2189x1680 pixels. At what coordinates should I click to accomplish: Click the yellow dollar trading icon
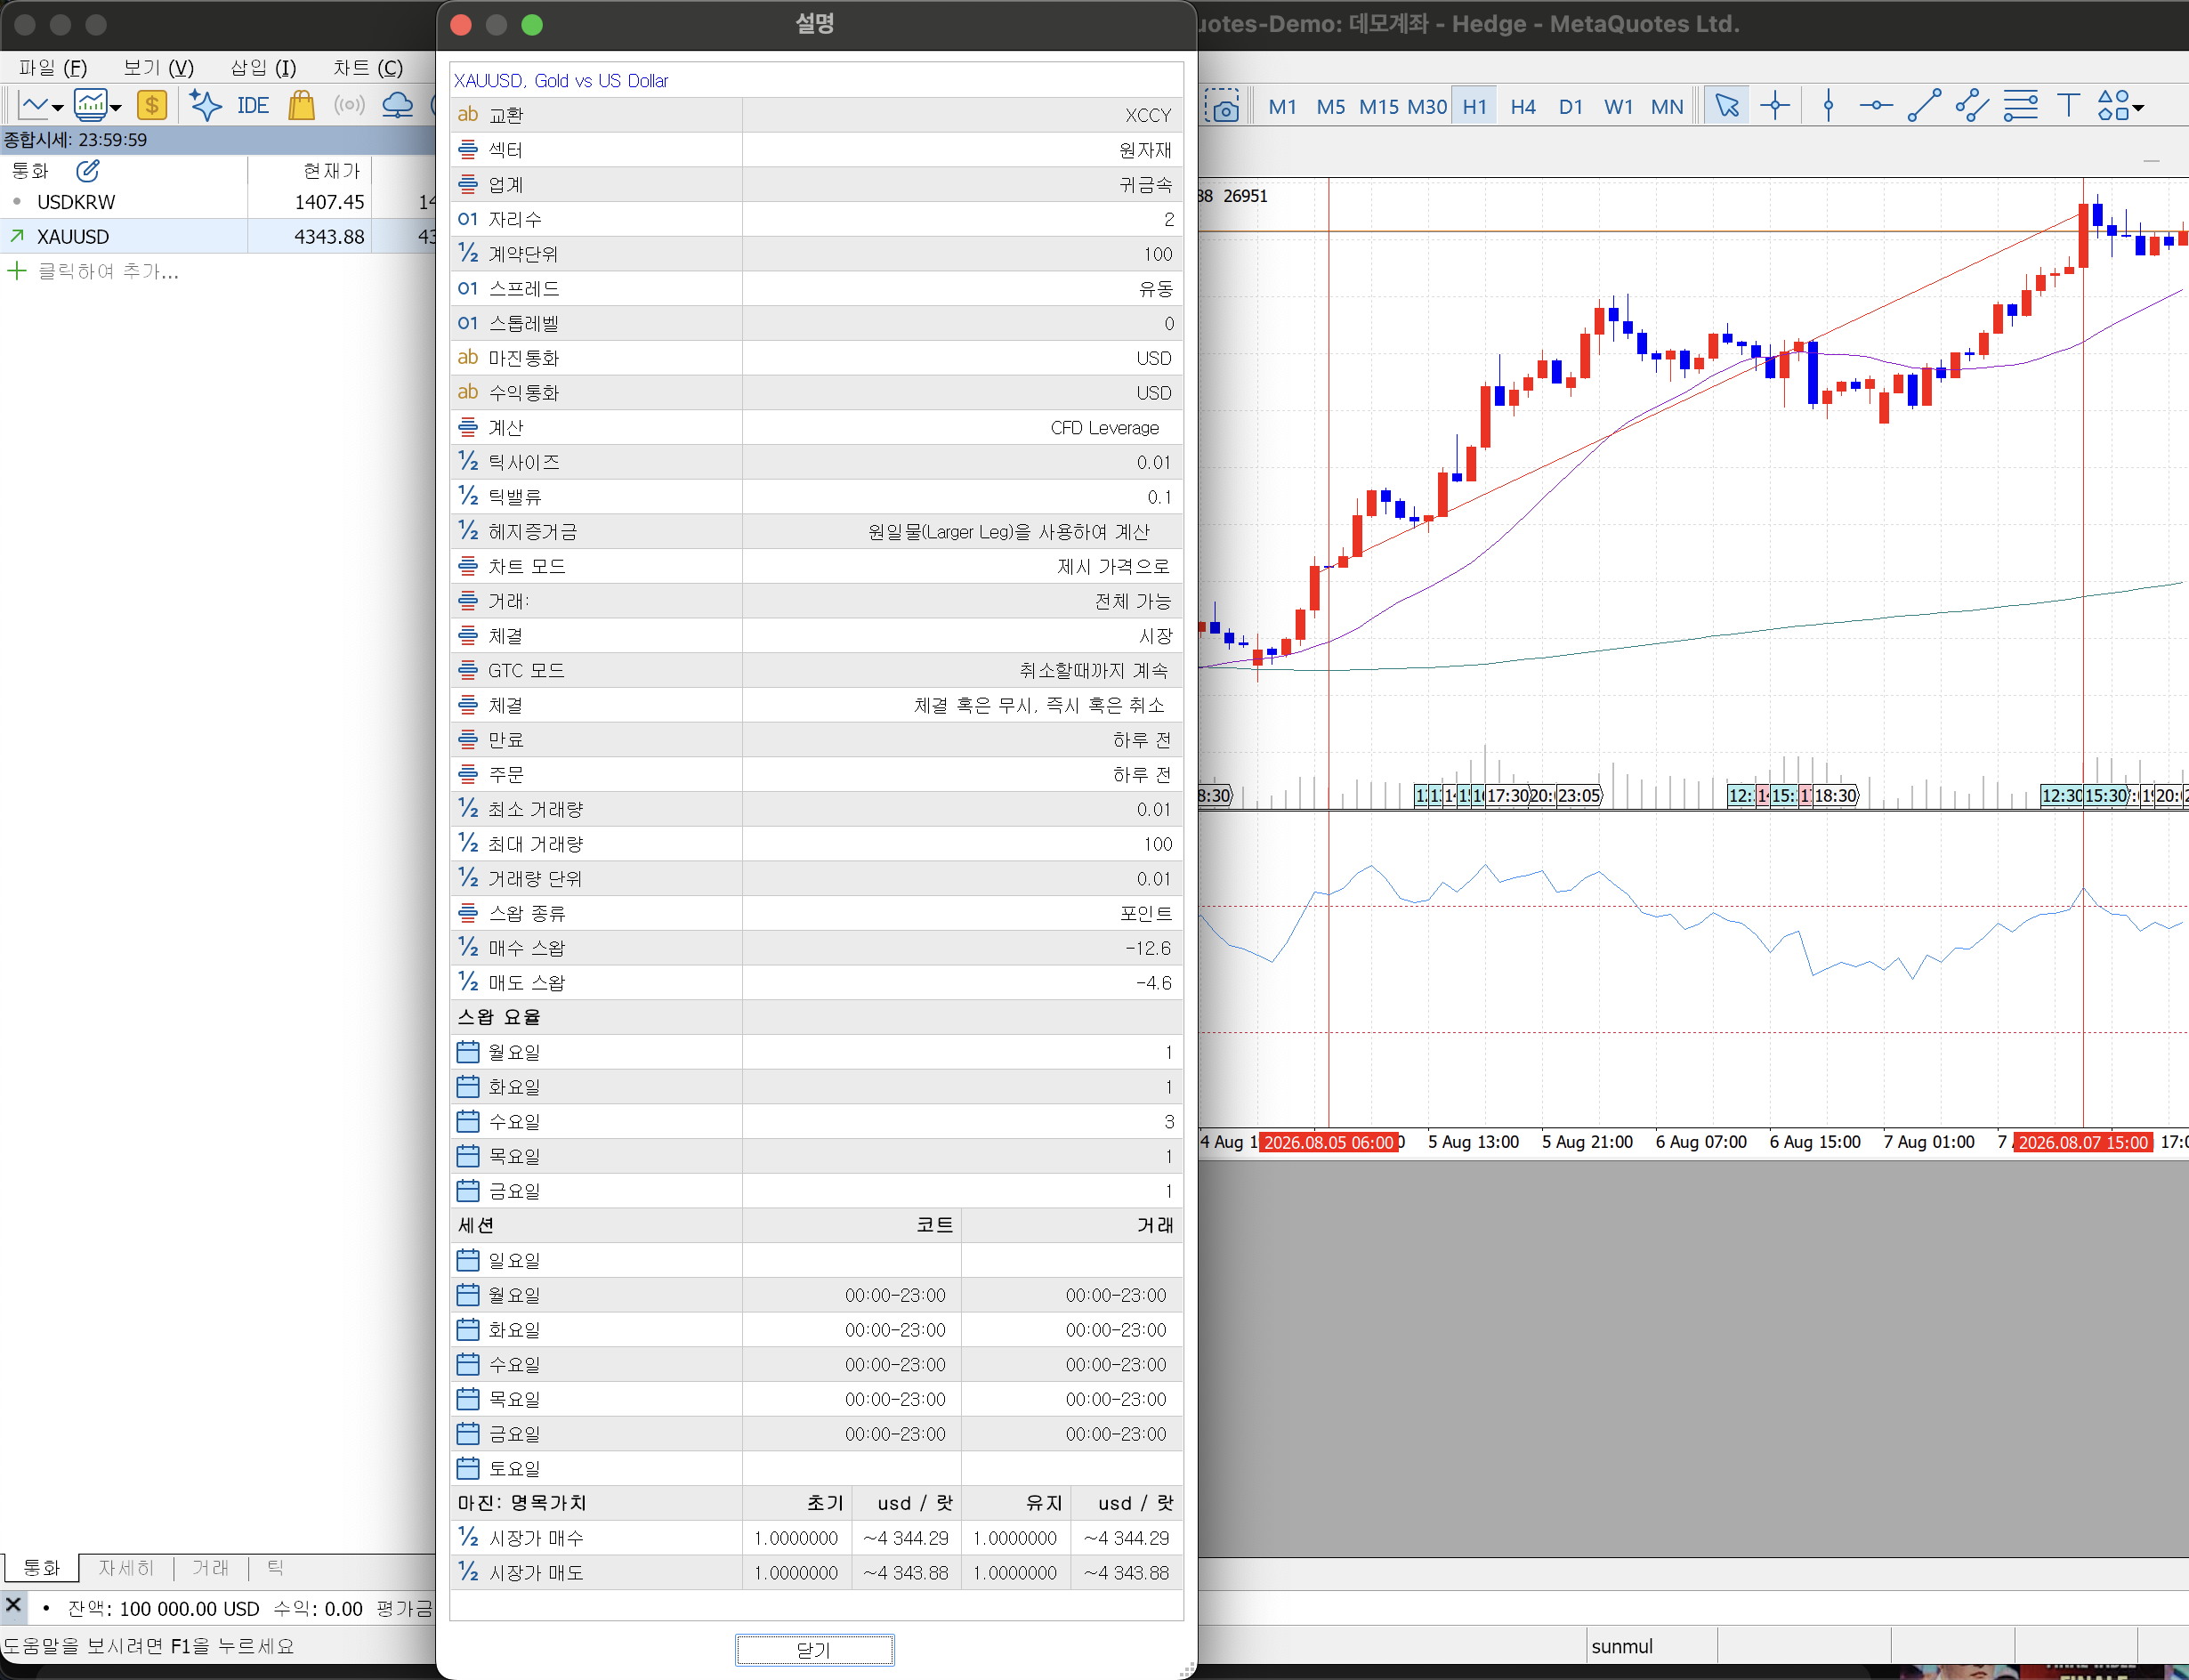152,105
